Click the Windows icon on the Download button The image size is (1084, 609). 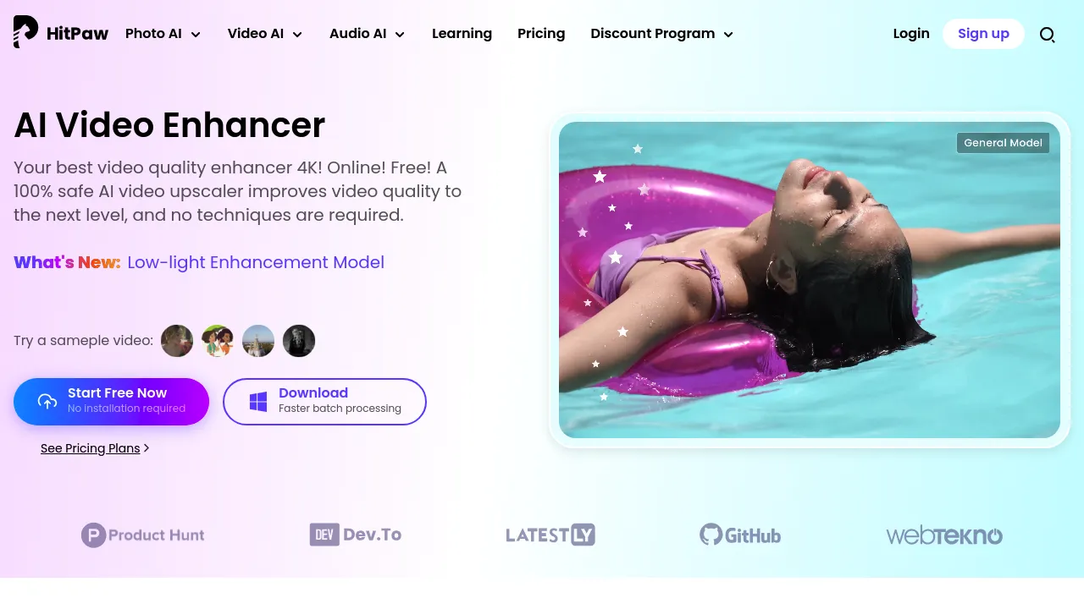[258, 401]
